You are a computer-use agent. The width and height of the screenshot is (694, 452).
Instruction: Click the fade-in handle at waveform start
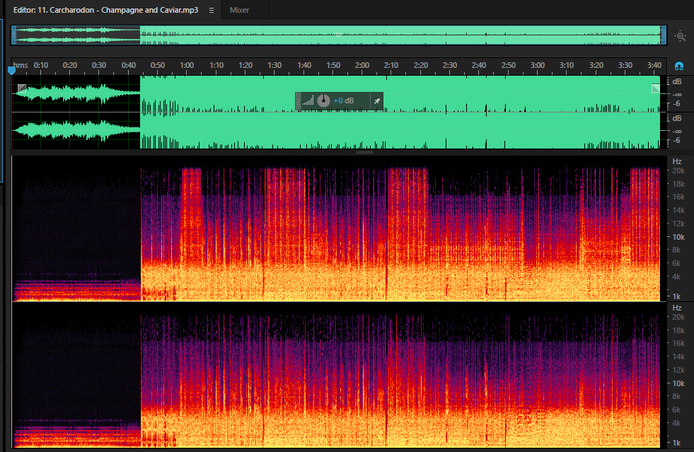22,88
